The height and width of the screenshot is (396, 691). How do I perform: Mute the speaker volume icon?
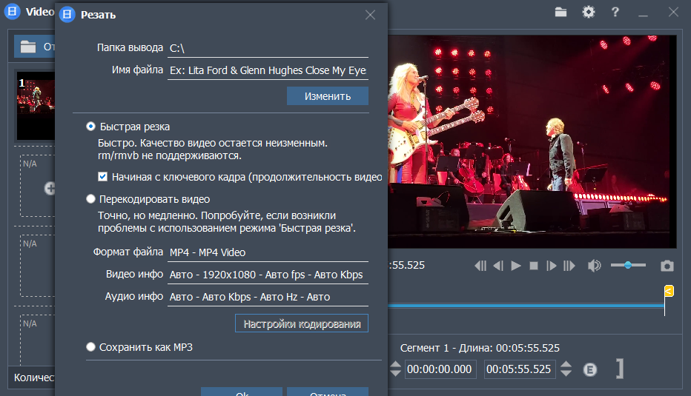click(594, 266)
